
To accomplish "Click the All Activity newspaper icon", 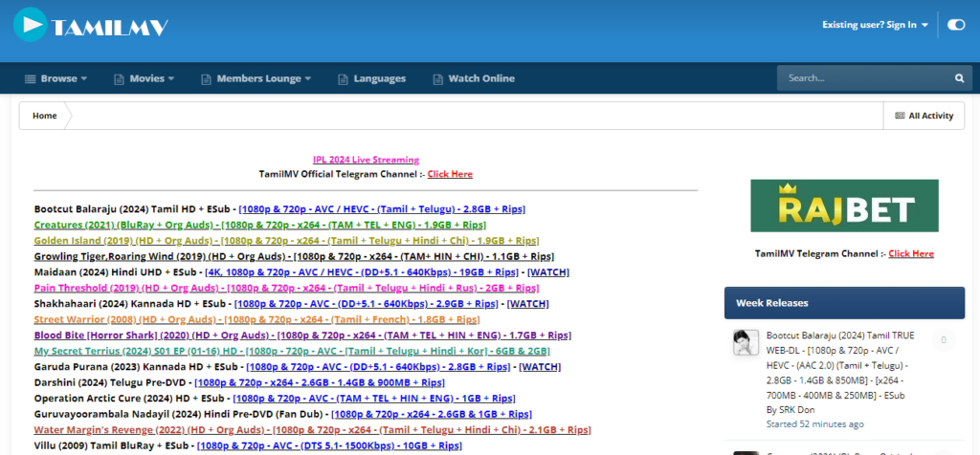I will point(900,116).
